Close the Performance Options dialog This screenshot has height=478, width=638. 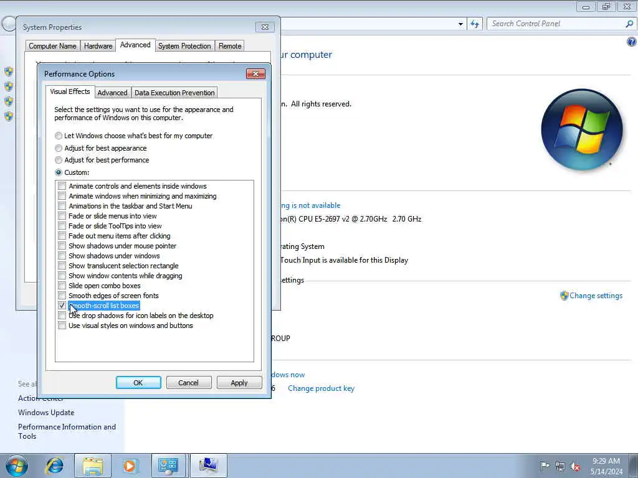pos(255,73)
